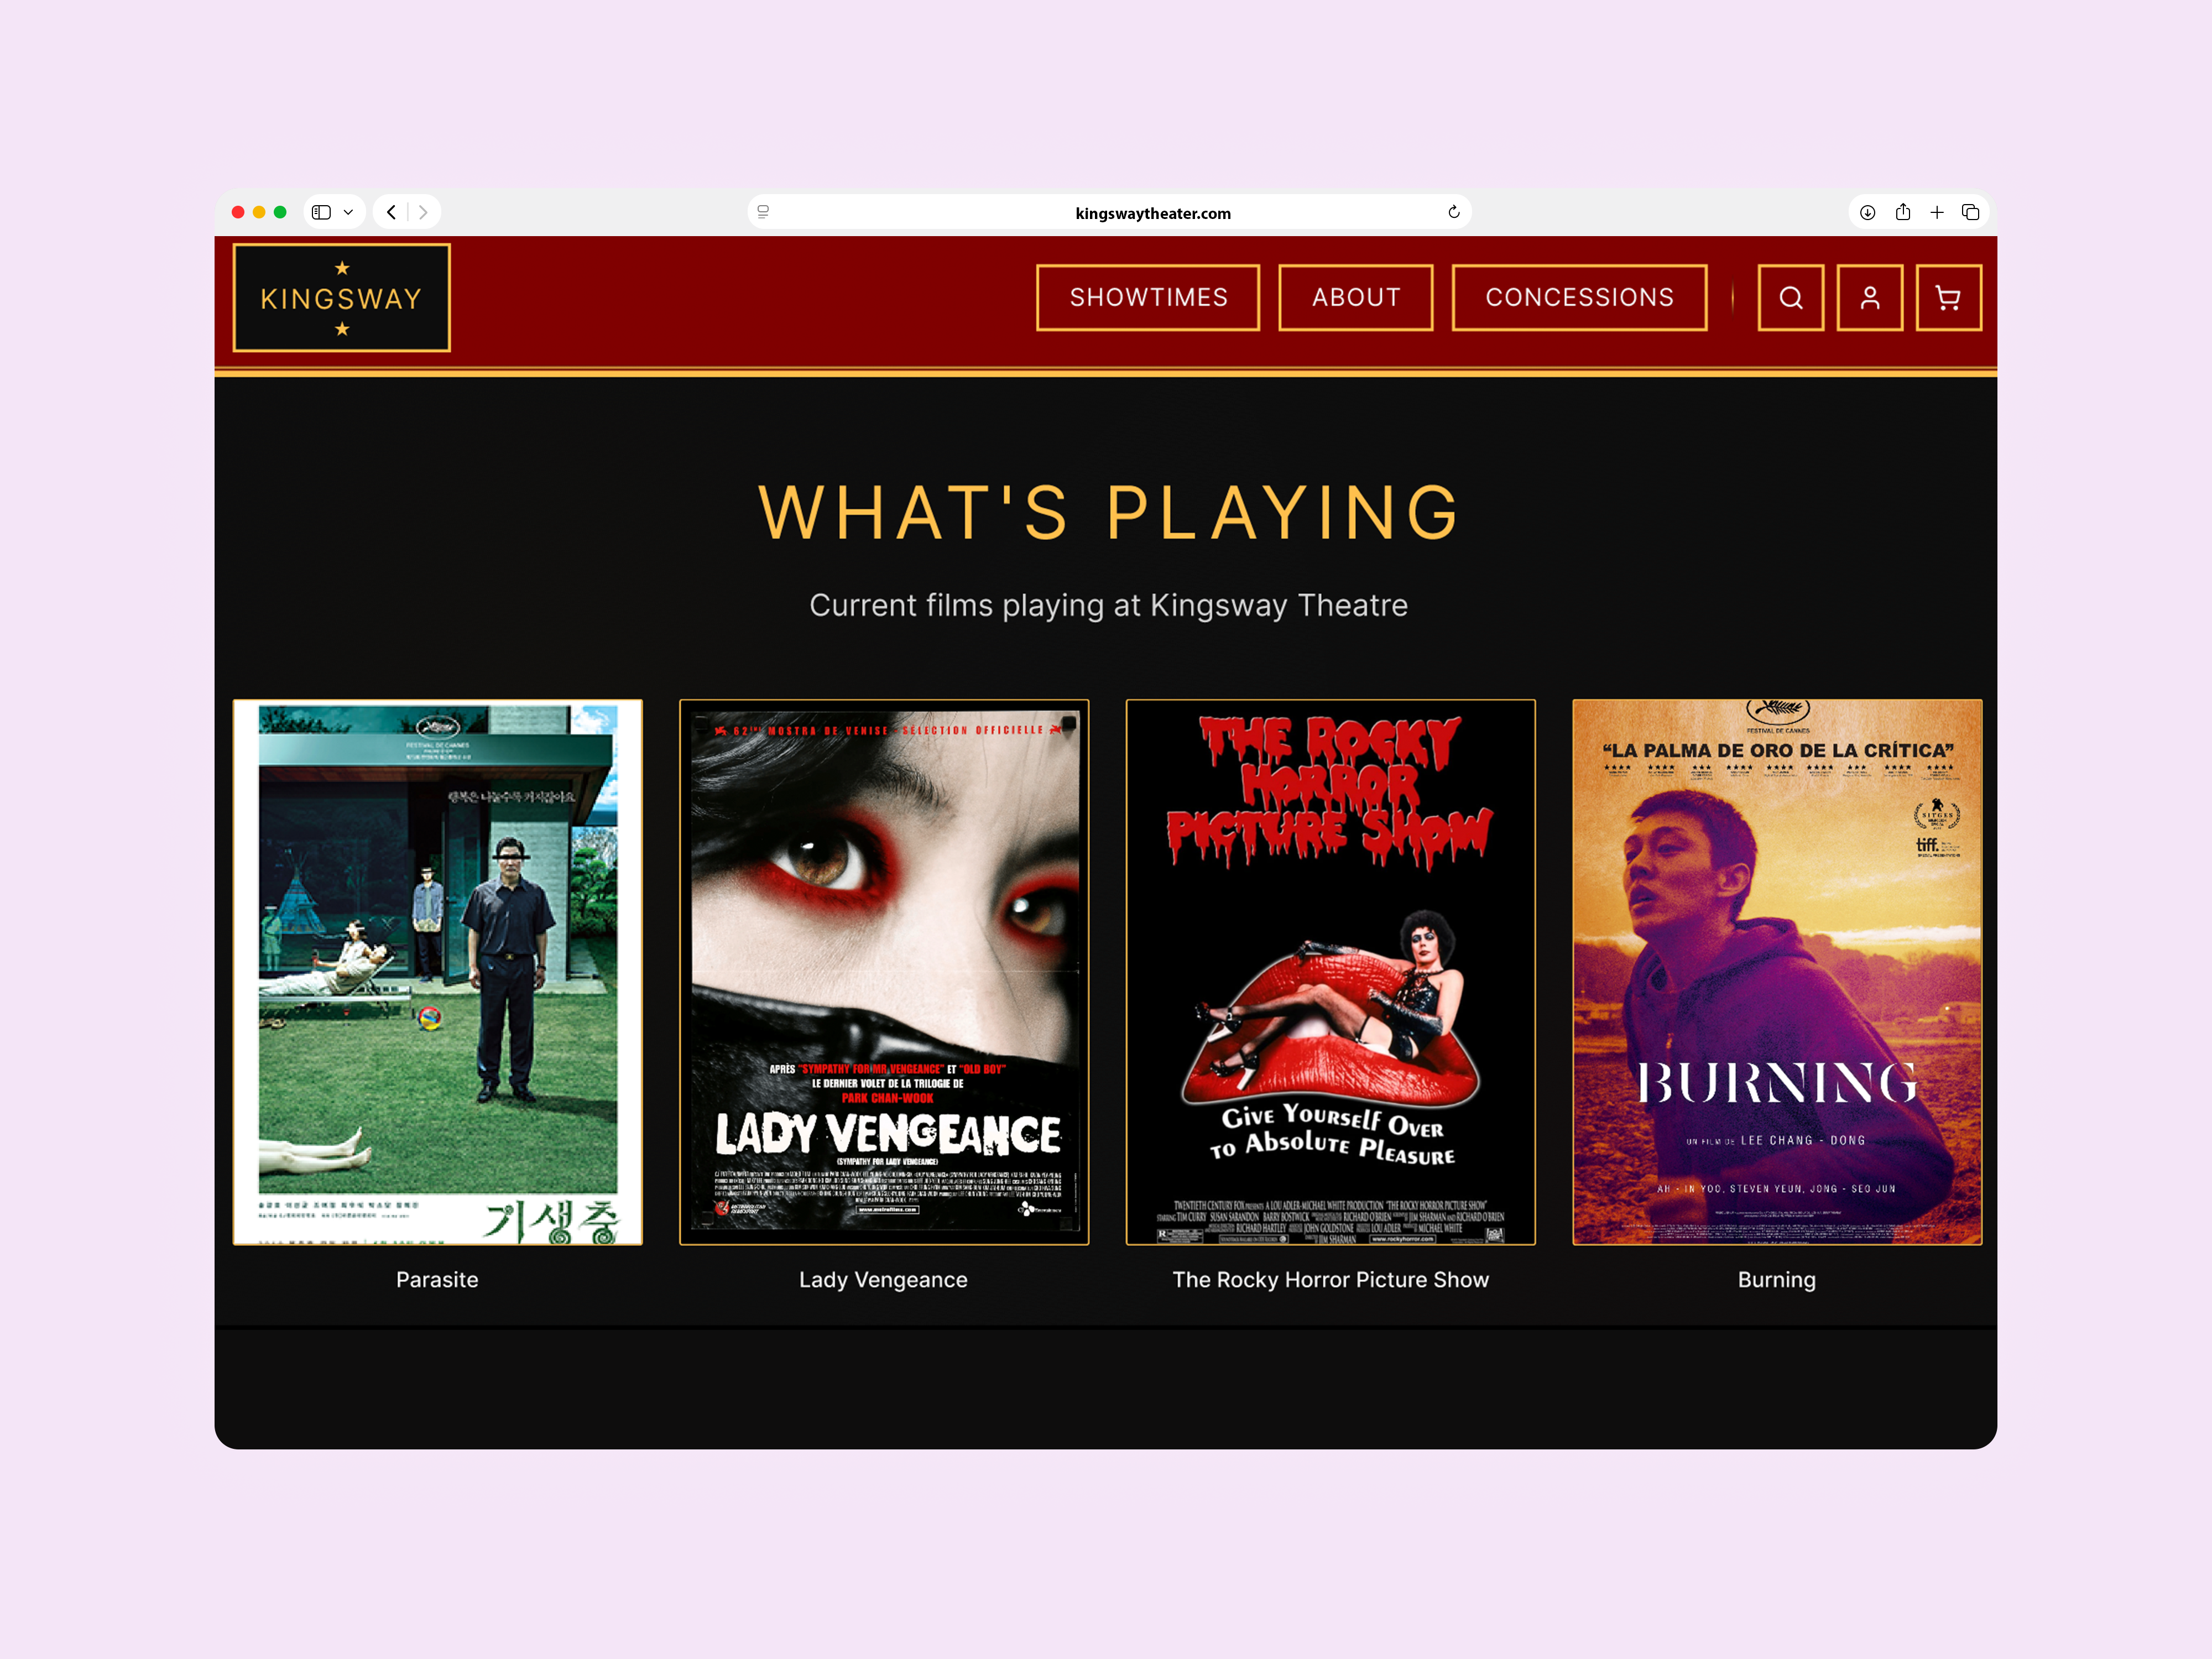
Task: Click the browser reload page icon
Action: coord(1454,212)
